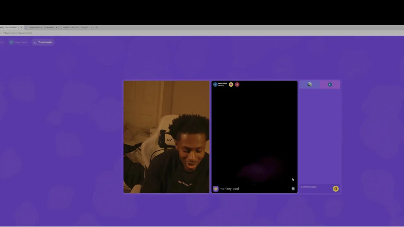The height and width of the screenshot is (227, 404).
Task: Switch to the OmeTV Video Chat browser tab
Action: coord(75,27)
